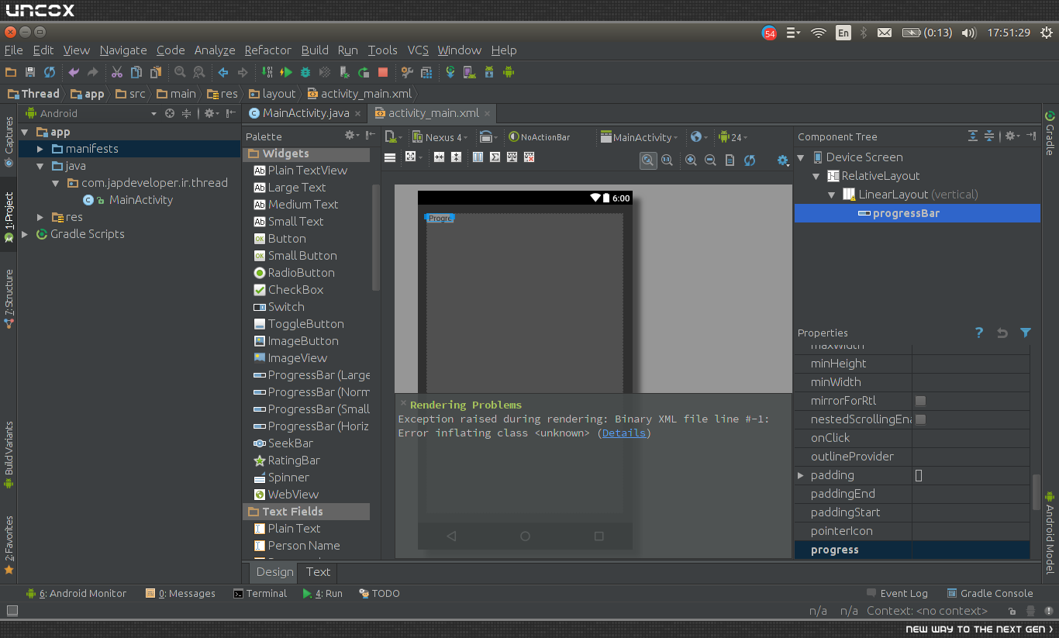Screen dimensions: 1059x638
Task: Click the red Stop icon
Action: tap(383, 72)
